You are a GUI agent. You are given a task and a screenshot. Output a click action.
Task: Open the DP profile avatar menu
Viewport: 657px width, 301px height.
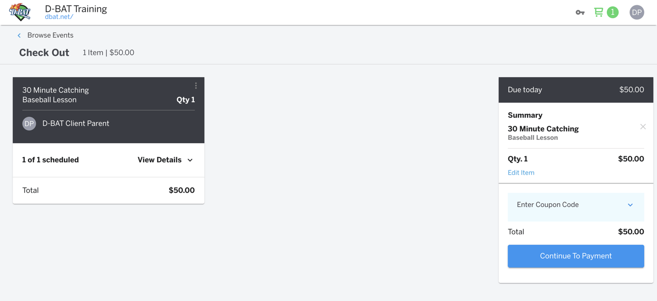click(x=636, y=12)
